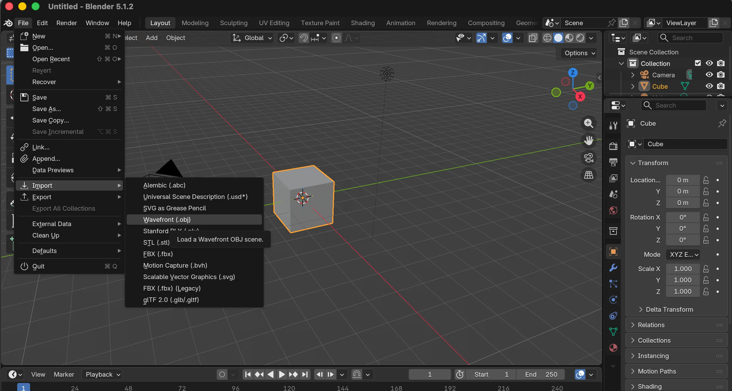The height and width of the screenshot is (391, 732).
Task: Open the Particles properties tab icon
Action: coord(613,284)
